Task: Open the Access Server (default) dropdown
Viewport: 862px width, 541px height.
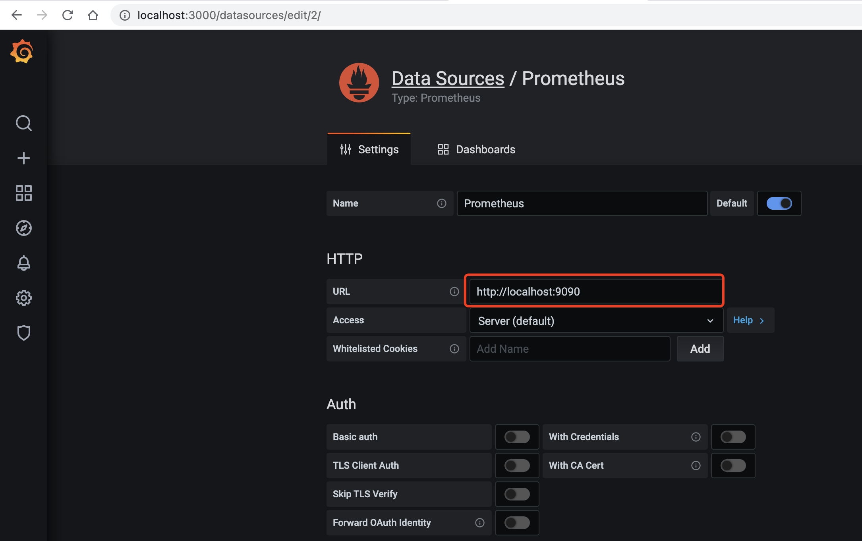Action: pyautogui.click(x=595, y=321)
